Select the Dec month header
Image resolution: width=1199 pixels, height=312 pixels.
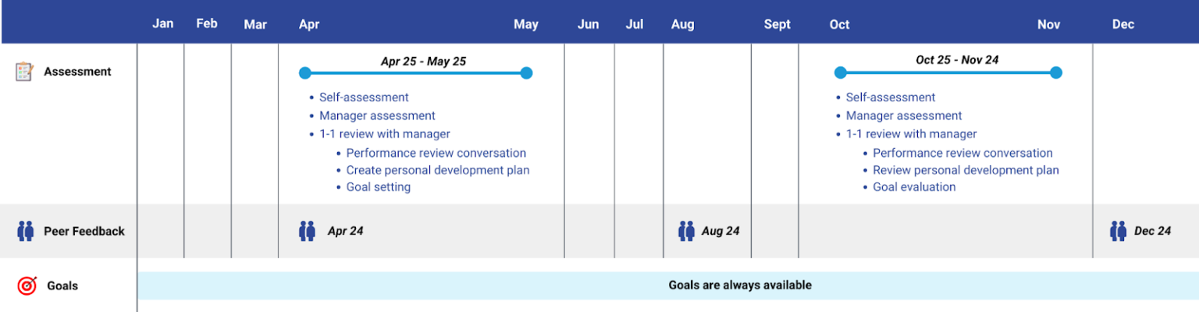point(1123,24)
